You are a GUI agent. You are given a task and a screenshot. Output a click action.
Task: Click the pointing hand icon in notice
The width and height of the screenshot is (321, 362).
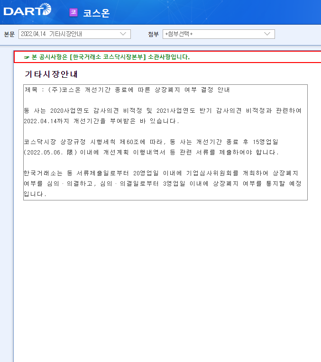[27, 57]
